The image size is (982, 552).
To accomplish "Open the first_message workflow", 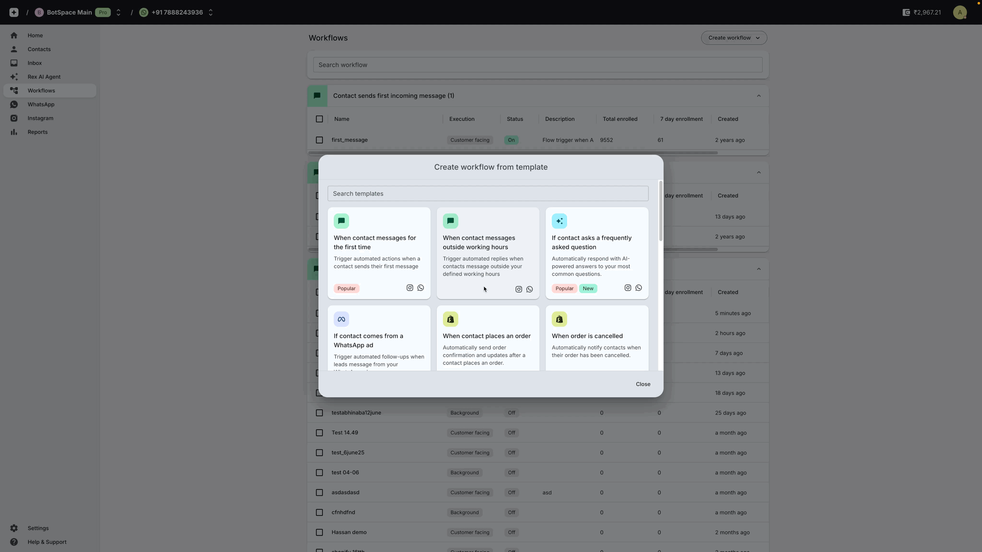I will 350,140.
